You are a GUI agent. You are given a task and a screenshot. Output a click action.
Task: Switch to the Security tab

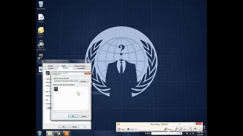coord(50,66)
